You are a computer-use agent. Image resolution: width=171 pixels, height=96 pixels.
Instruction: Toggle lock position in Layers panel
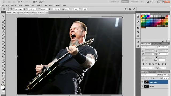point(151,78)
